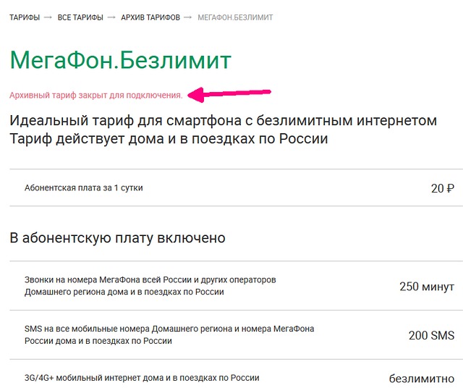
Task: Select 'Идеальный тариф для смартфона' heading line
Action: pos(223,121)
